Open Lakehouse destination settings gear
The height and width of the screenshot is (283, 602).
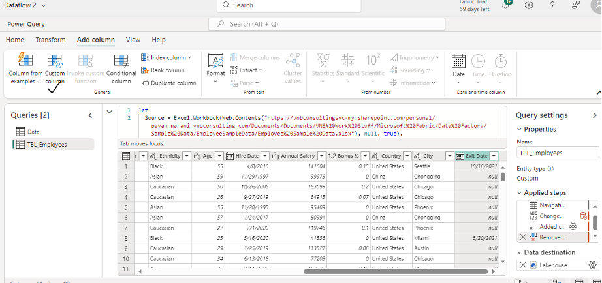pyautogui.click(x=592, y=265)
